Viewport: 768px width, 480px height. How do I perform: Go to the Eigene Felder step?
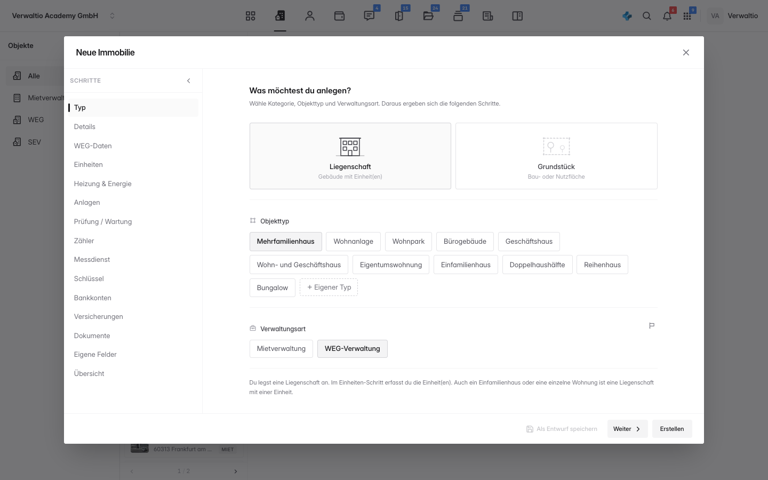click(133, 355)
